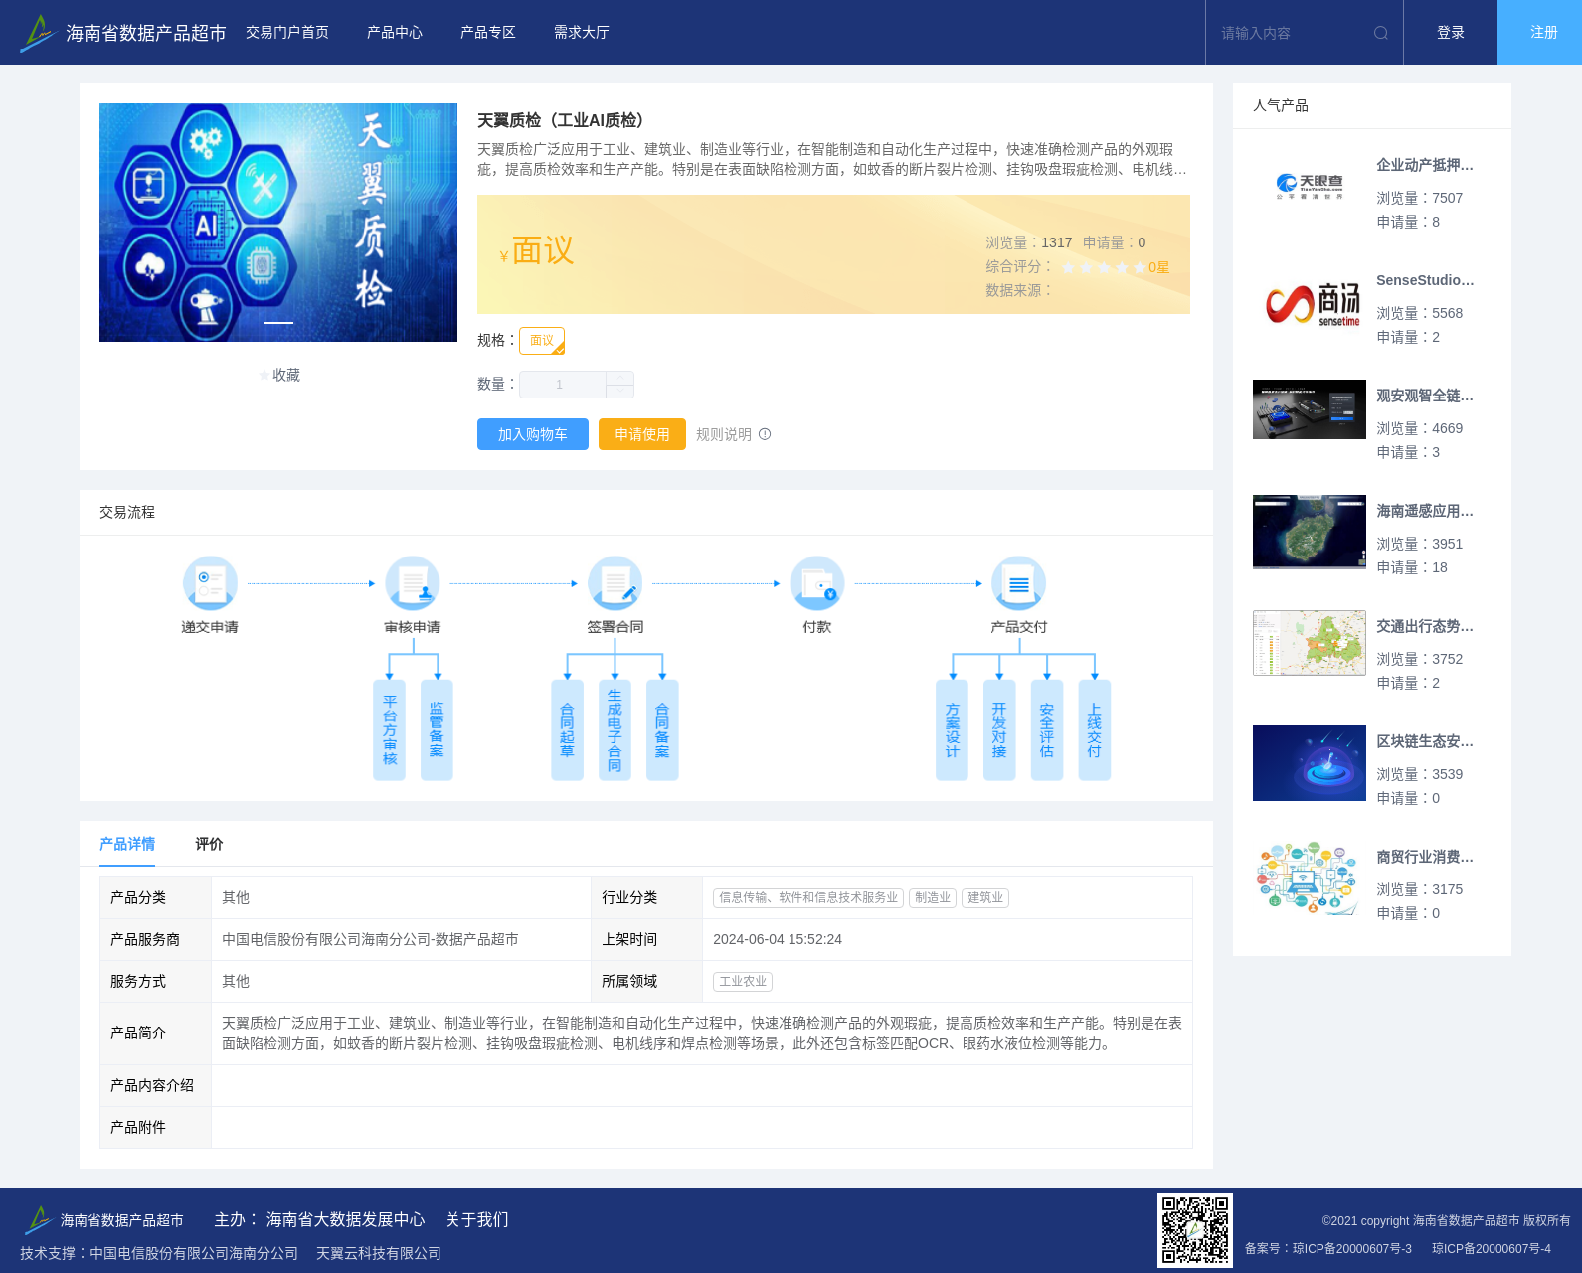Click the 产品交付 process icon
Screen dimensions: 1582x1273
pos(1019,583)
